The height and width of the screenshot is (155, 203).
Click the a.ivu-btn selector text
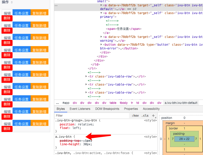coord(63,137)
